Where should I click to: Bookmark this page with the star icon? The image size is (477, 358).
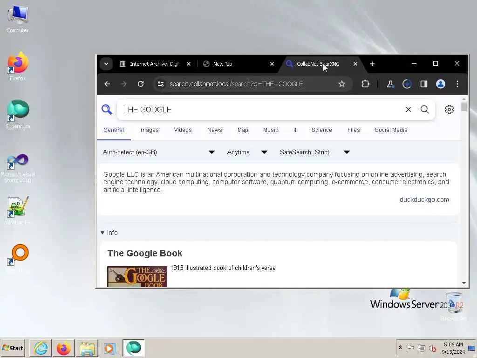342,84
